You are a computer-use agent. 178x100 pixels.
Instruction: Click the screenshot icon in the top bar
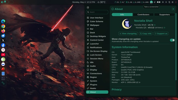tap(151, 2)
